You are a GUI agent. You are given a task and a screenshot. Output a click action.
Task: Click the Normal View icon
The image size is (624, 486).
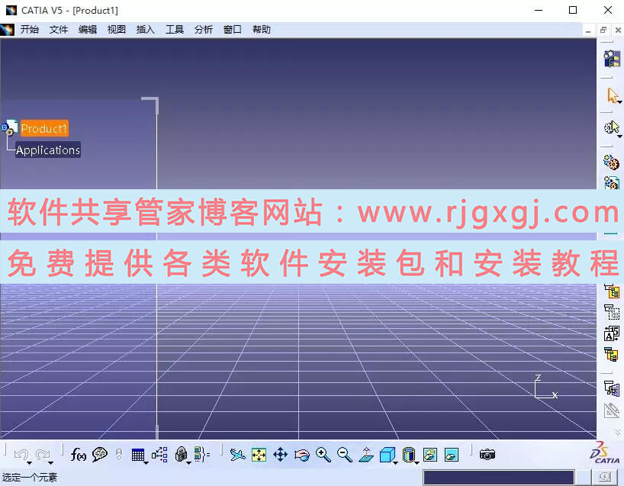(x=366, y=455)
